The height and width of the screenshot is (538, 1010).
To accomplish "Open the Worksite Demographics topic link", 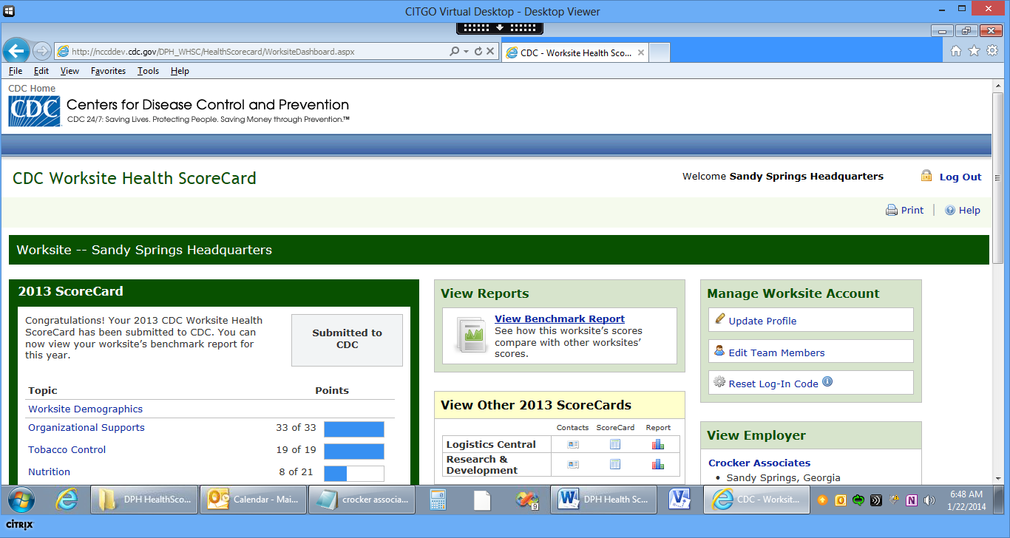I will (85, 409).
